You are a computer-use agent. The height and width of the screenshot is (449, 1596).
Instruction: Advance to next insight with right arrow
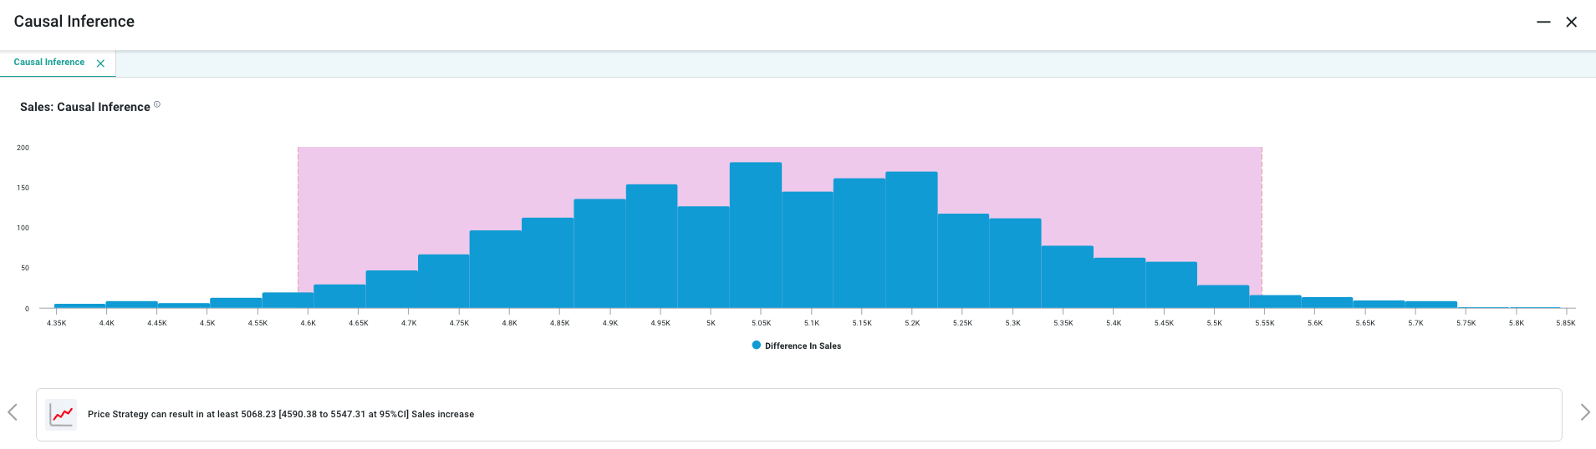1584,412
